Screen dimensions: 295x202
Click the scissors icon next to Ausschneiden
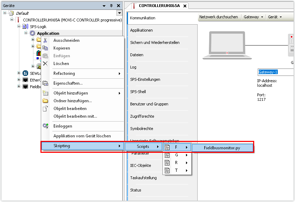45,40
